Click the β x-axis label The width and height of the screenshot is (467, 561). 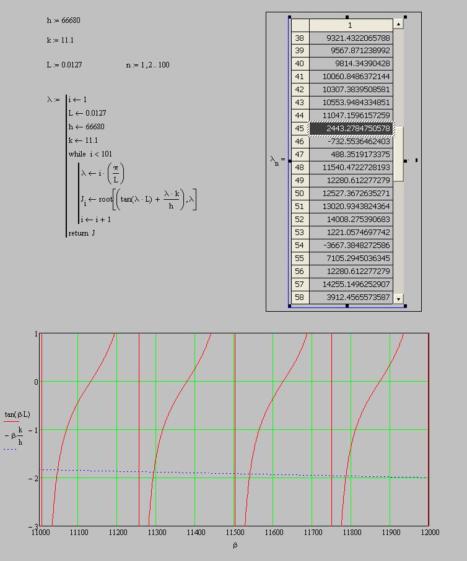[x=235, y=546]
